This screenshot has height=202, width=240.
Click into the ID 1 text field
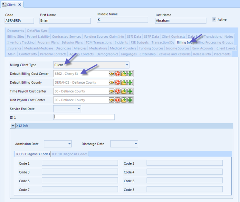click(x=84, y=117)
